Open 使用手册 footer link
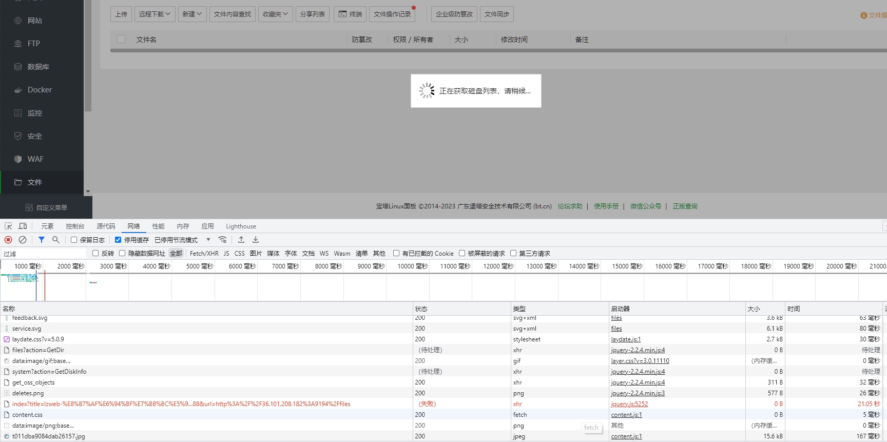This screenshot has height=442, width=887. [606, 206]
